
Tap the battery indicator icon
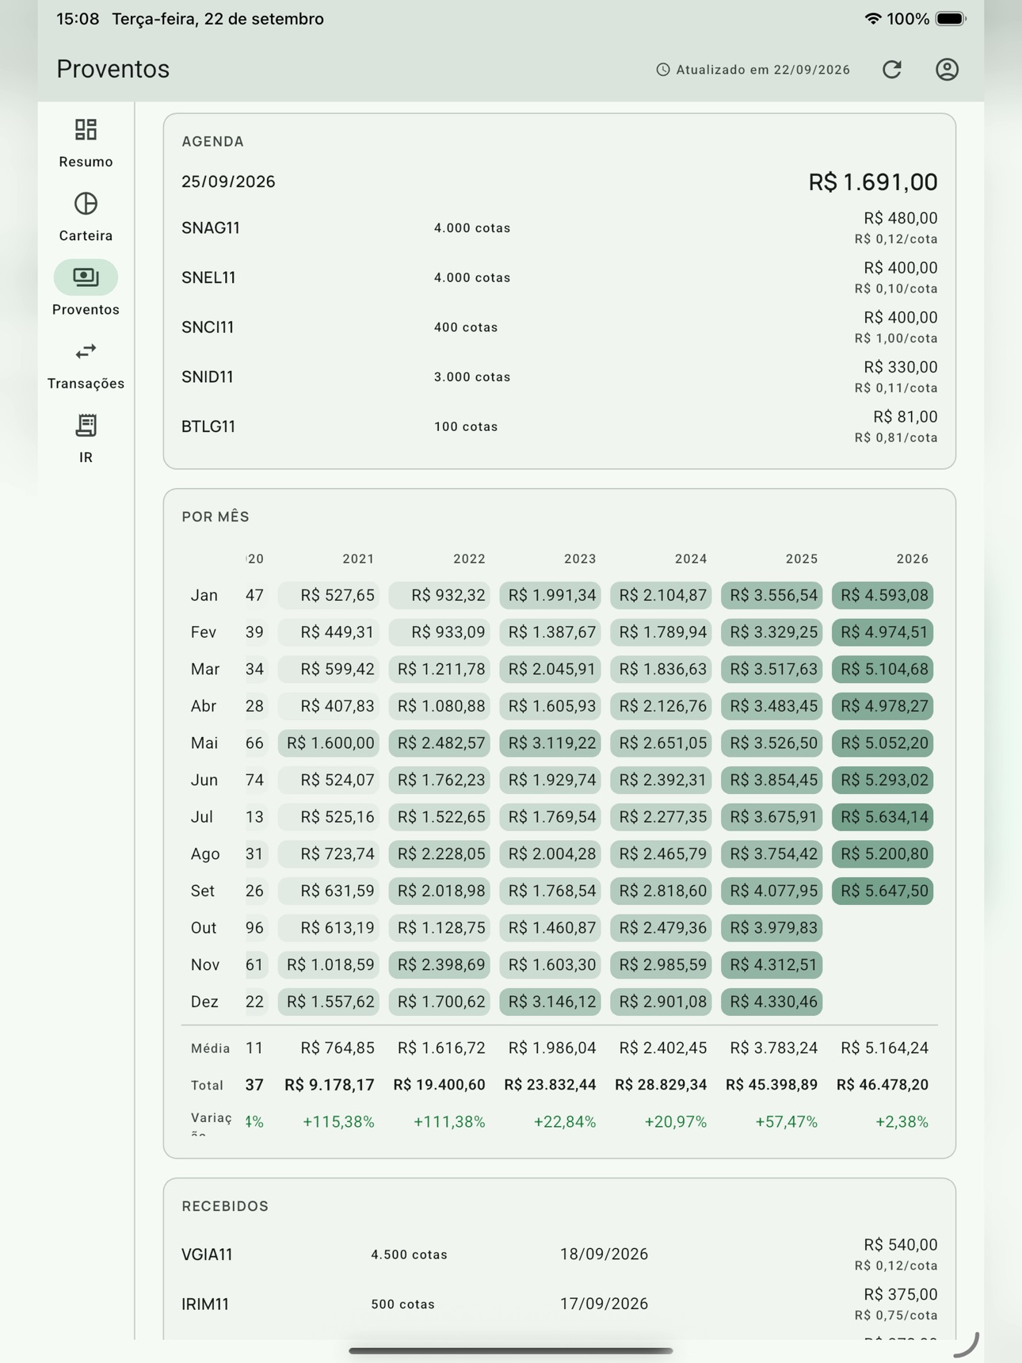click(x=951, y=19)
